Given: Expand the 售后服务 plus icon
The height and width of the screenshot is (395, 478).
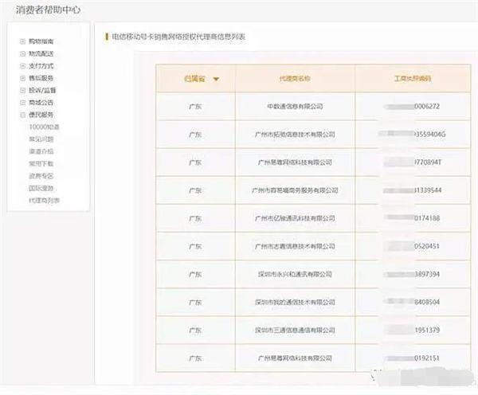Looking at the screenshot, I should point(22,78).
